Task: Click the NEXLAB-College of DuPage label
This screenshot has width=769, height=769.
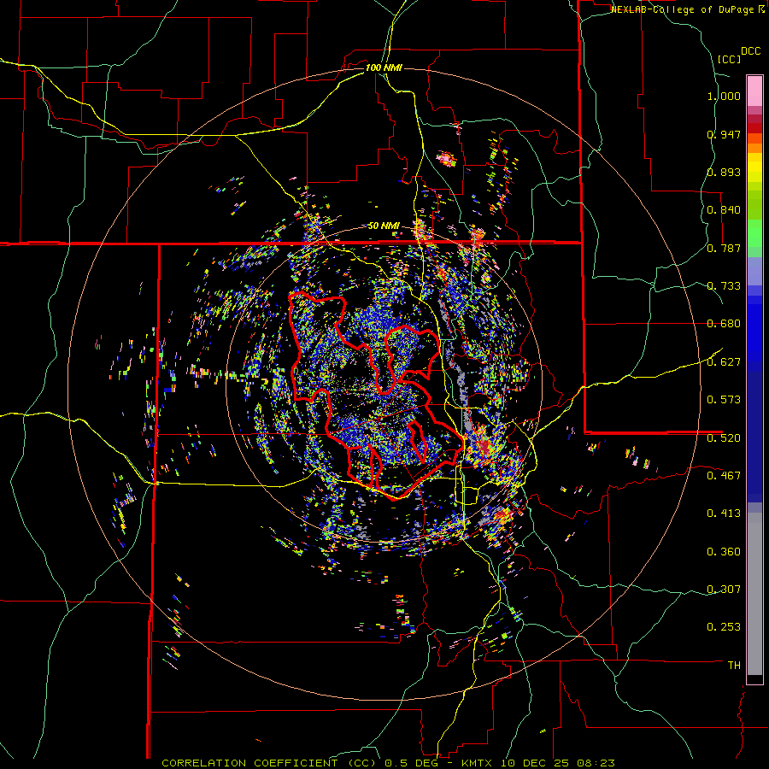Action: click(x=683, y=9)
